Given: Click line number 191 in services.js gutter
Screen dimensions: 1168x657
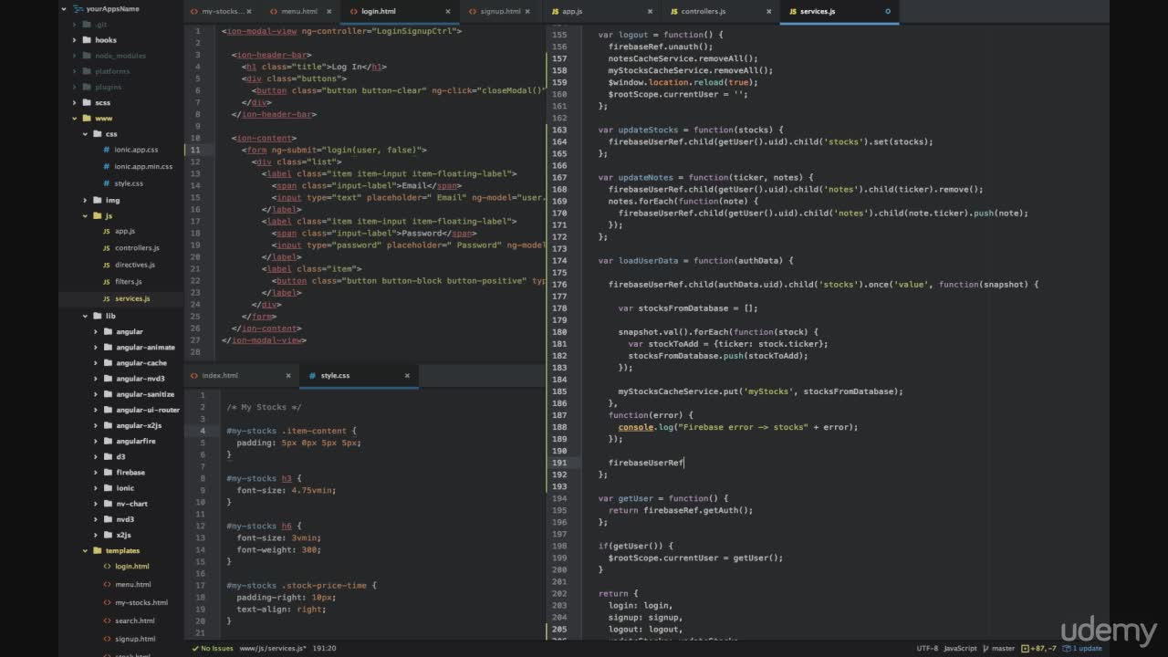Looking at the screenshot, I should 558,463.
